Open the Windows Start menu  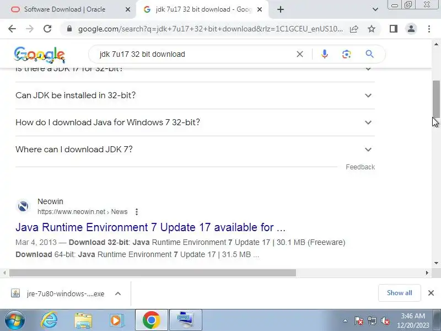tap(15, 321)
